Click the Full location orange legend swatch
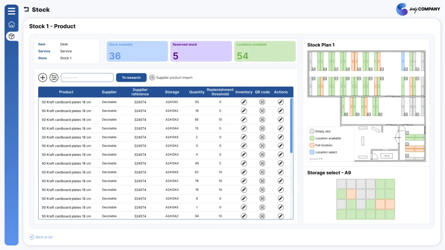Viewport: 445px width, 250px height. tap(312, 145)
